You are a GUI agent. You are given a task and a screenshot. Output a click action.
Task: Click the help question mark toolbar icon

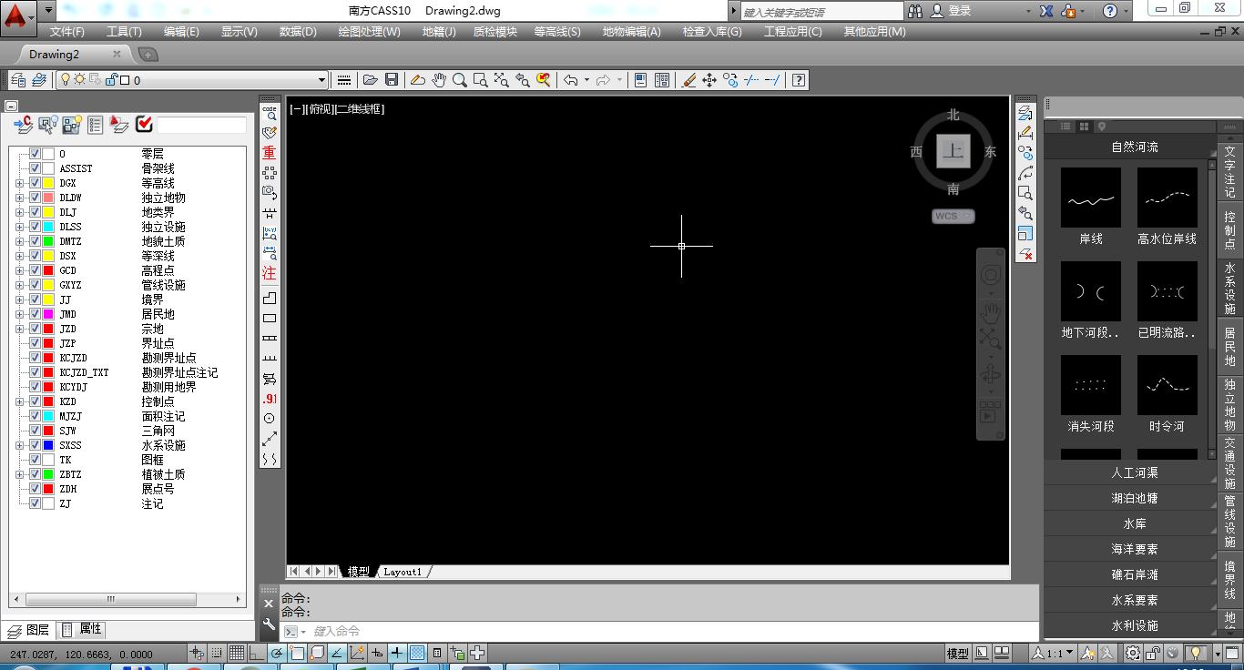(x=799, y=80)
